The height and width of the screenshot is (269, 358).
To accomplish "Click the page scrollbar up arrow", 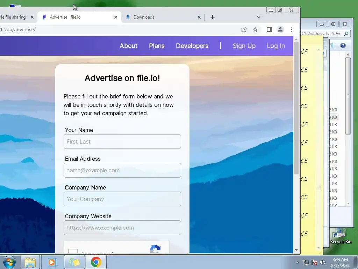I will (296, 39).
